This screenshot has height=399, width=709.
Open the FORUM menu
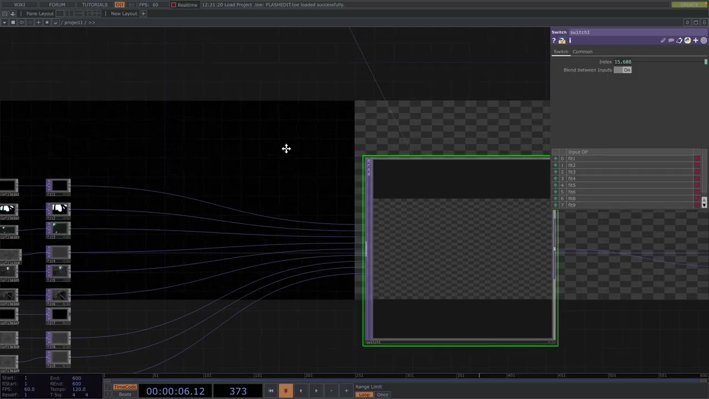point(57,4)
